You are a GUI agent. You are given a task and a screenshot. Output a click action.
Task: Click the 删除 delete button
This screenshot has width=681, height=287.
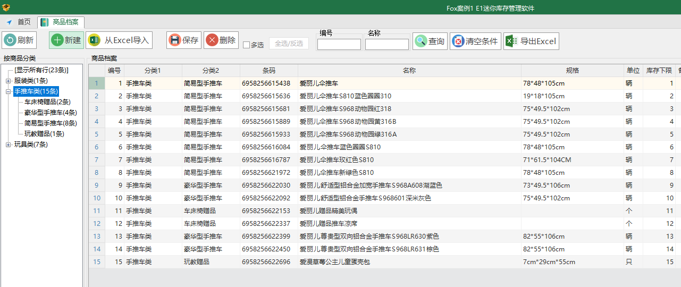[x=221, y=40]
